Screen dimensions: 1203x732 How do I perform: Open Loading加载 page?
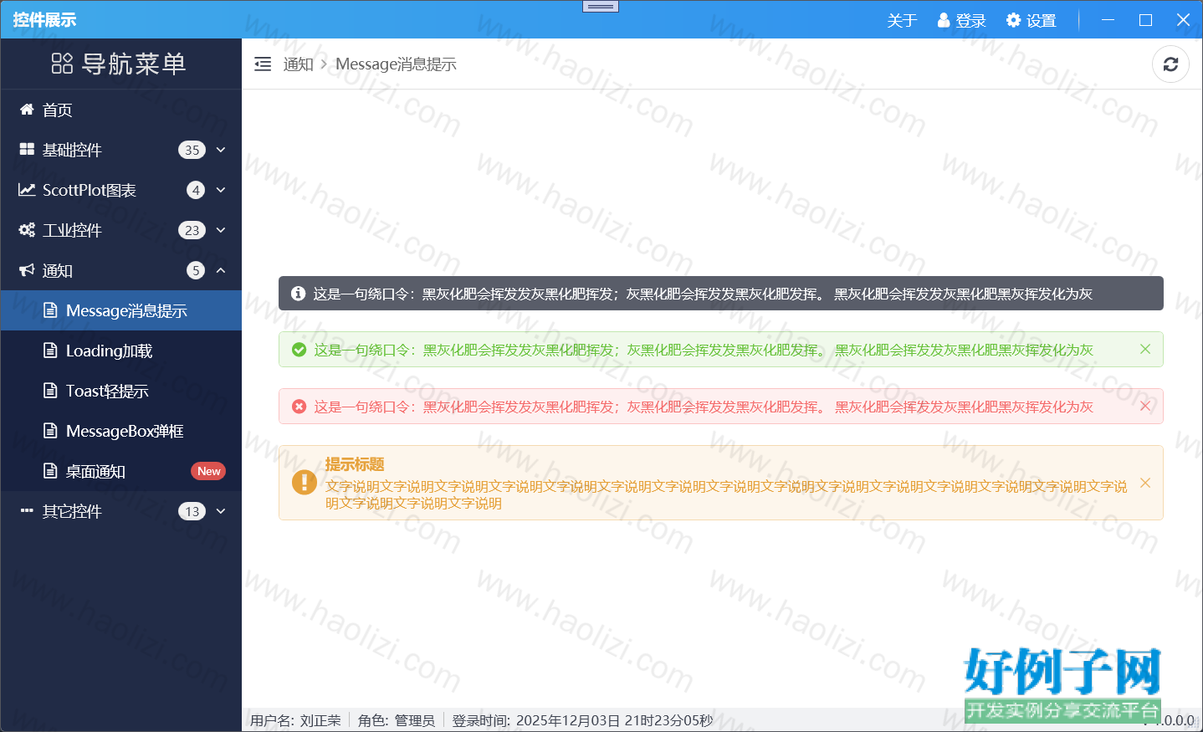pyautogui.click(x=121, y=351)
